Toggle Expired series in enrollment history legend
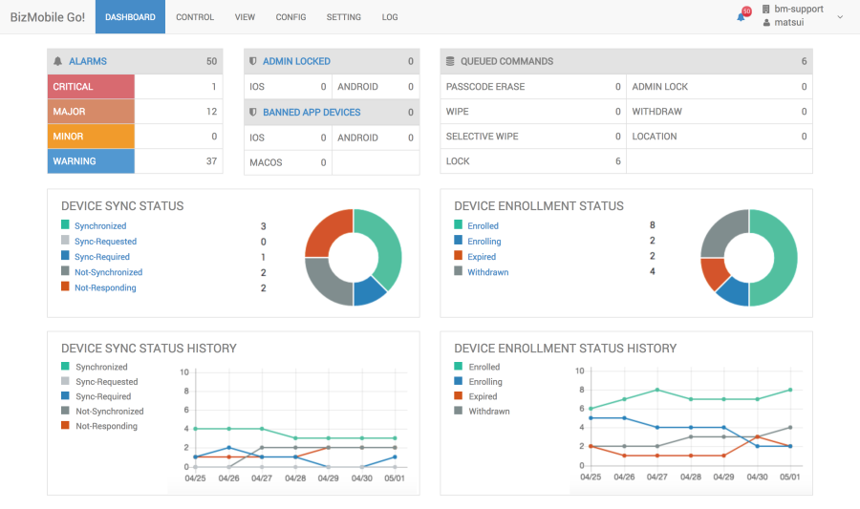The height and width of the screenshot is (509, 860). (x=476, y=396)
